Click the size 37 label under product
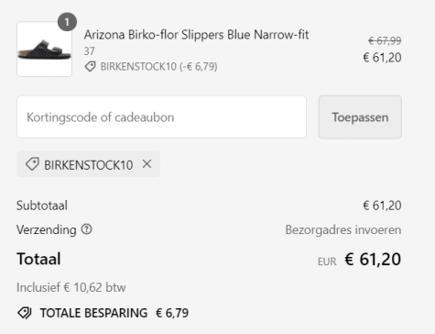 click(89, 51)
